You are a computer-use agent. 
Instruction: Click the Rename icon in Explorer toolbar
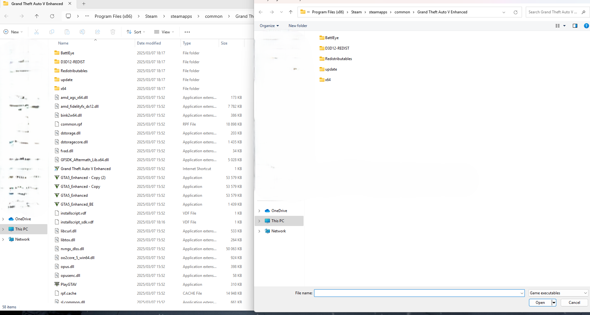pos(82,32)
